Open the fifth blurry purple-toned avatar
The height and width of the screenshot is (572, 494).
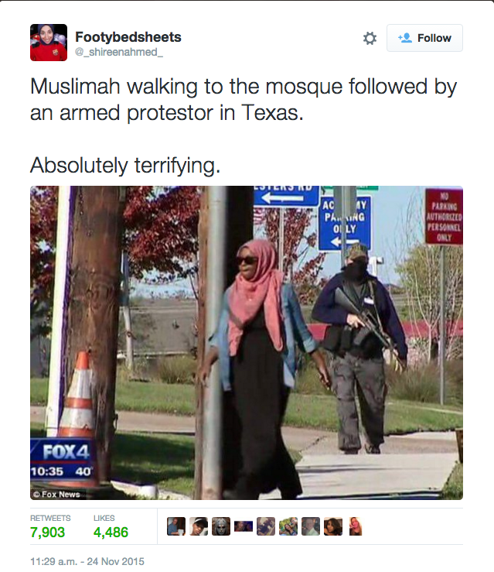[266, 526]
